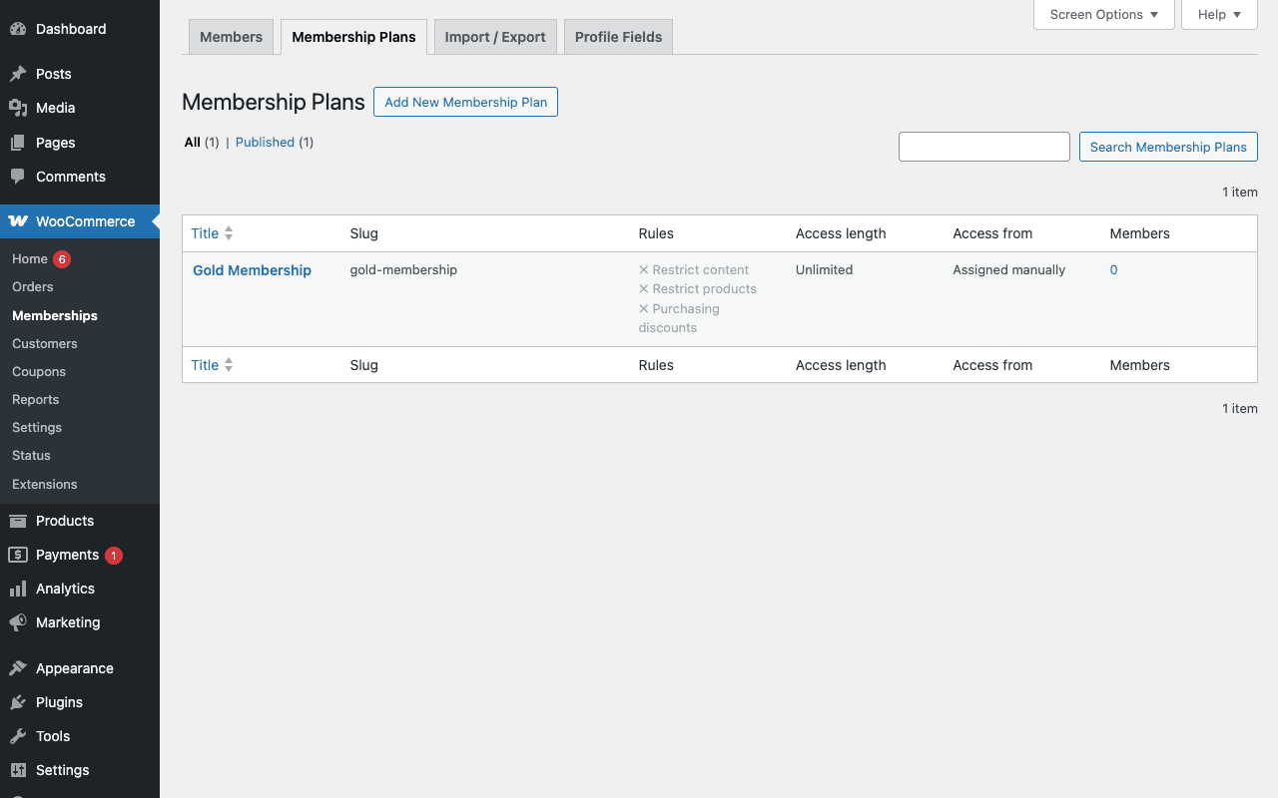Viewport: 1278px width, 798px height.
Task: Open the Coupons submenu item
Action: click(x=39, y=371)
